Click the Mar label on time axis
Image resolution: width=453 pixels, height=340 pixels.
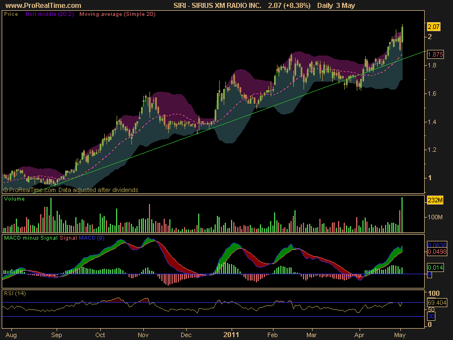(x=311, y=335)
